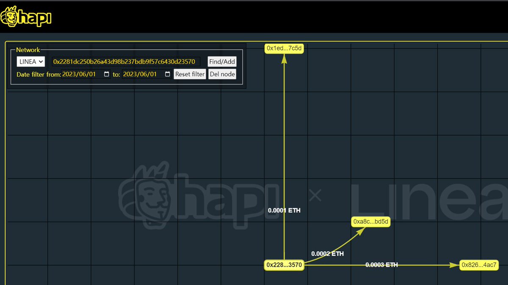Click the hapi logo in header
The width and height of the screenshot is (508, 285).
26,17
